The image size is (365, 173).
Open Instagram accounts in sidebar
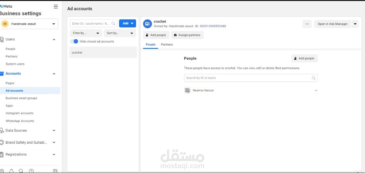pos(20,113)
